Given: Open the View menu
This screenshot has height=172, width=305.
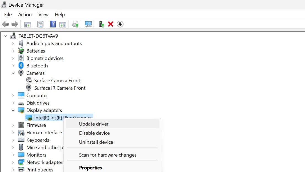Looking at the screenshot, I should pos(43,15).
